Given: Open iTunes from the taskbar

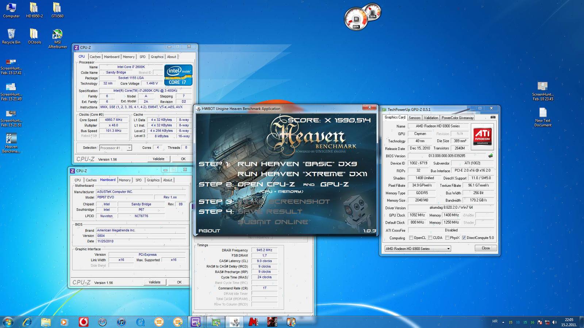Looking at the screenshot, I should (x=121, y=322).
